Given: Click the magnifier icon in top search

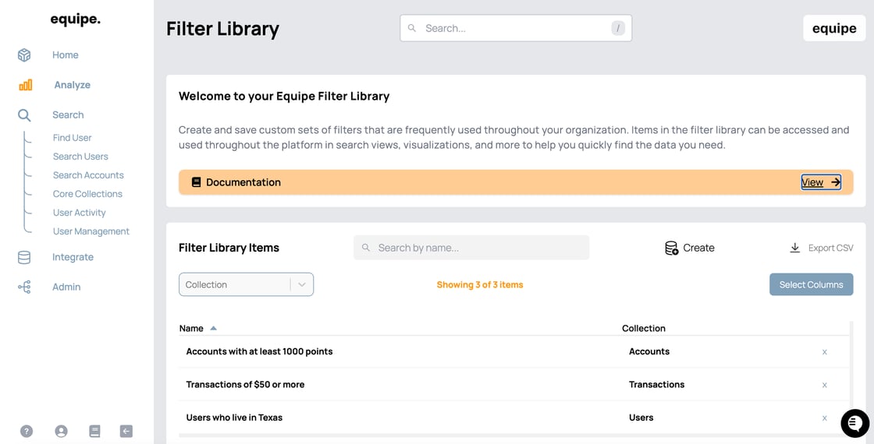Looking at the screenshot, I should pyautogui.click(x=412, y=28).
